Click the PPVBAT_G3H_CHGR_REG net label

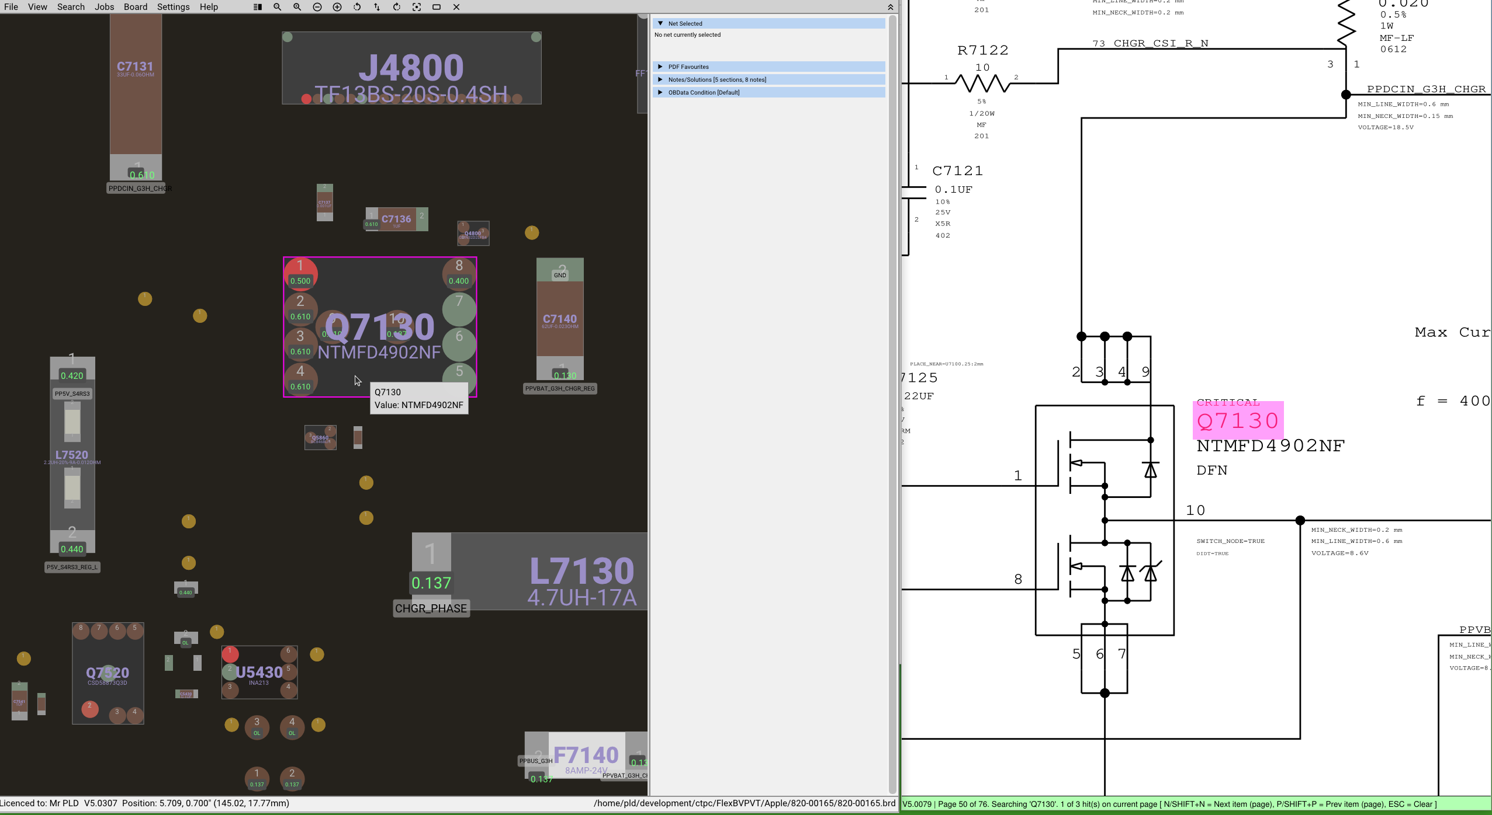(560, 388)
